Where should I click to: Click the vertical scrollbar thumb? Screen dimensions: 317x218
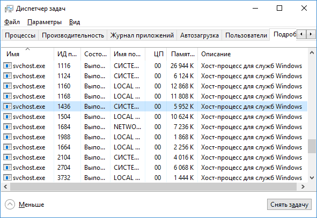coord(312,146)
